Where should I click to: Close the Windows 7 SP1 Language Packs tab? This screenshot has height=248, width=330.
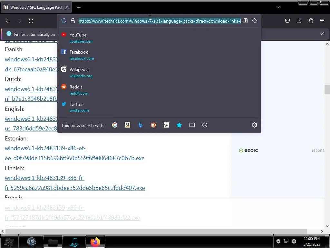(67, 7)
